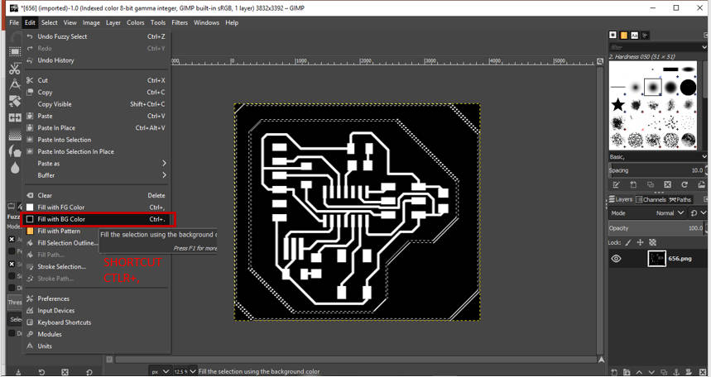Select the Smudge tool icon
Image resolution: width=711 pixels, height=377 pixels.
15,151
